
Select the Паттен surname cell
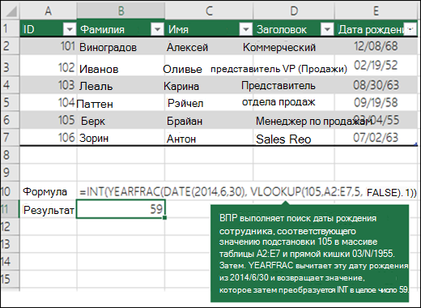point(121,102)
